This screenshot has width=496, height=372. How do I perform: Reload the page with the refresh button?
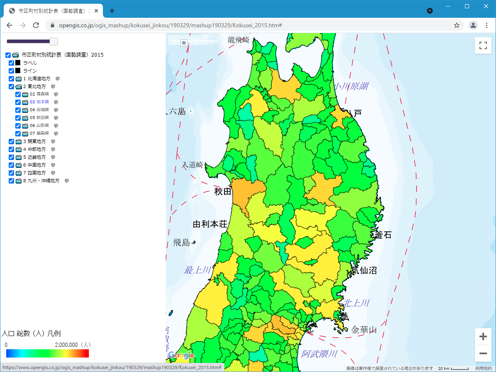36,25
